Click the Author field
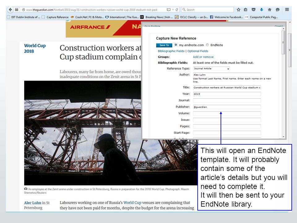This screenshot has height=223, width=297. [x=227, y=75]
